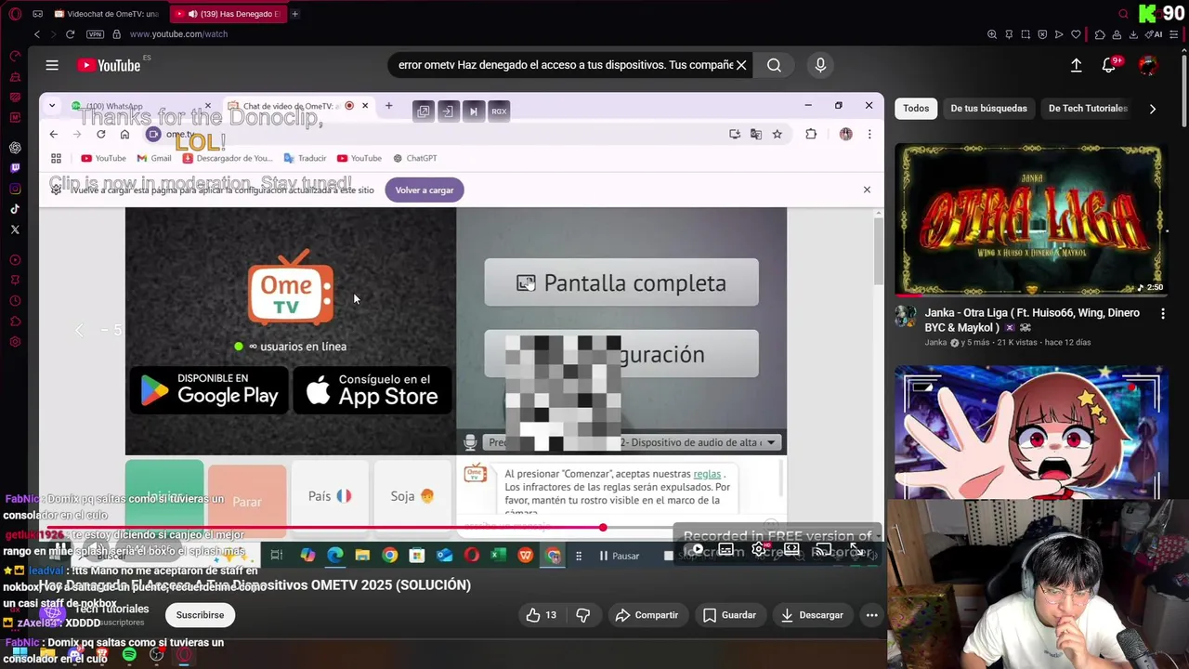The width and height of the screenshot is (1189, 669).
Task: Open X (Twitter) in the Opera sidebar
Action: pos(15,230)
